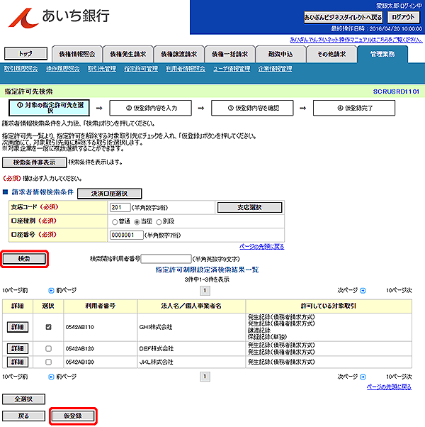Viewport: 425px width, 427px height.
Task: Focus the 検索開始利用者番号 input field
Action: 166,259
